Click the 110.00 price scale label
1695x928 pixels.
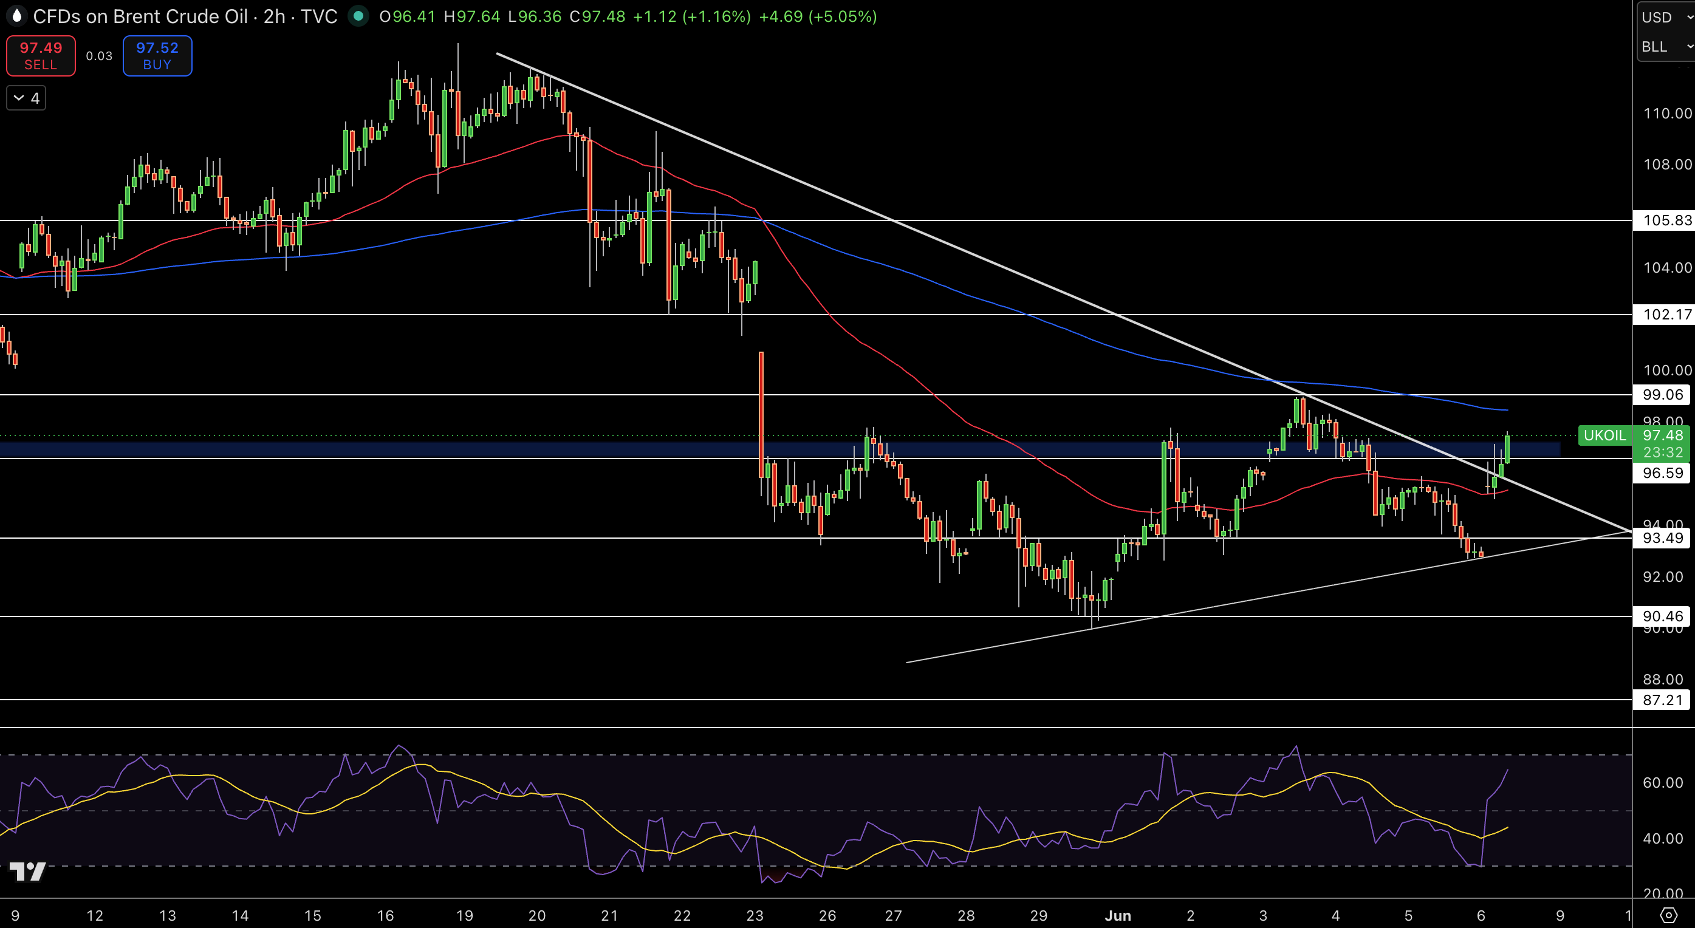pos(1666,114)
